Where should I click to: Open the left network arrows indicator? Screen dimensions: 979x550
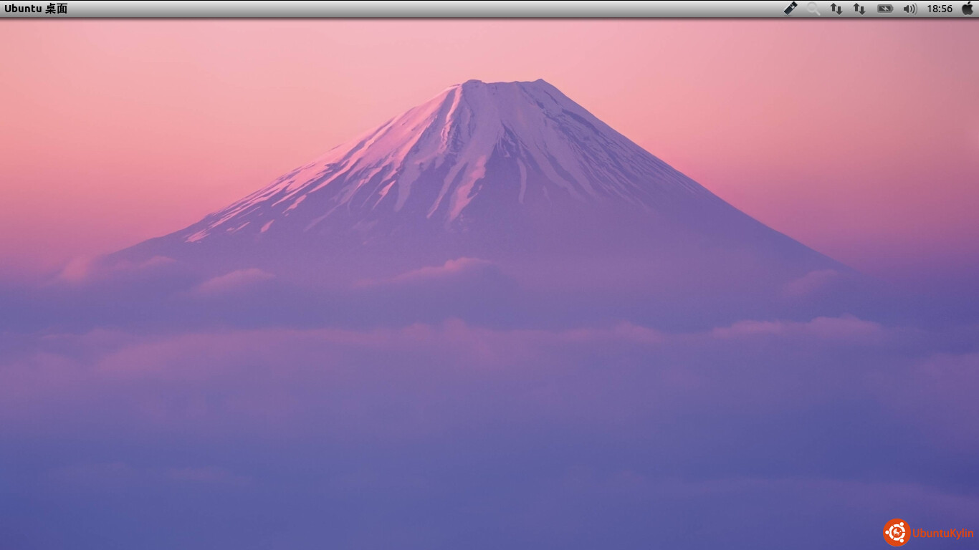(x=836, y=9)
